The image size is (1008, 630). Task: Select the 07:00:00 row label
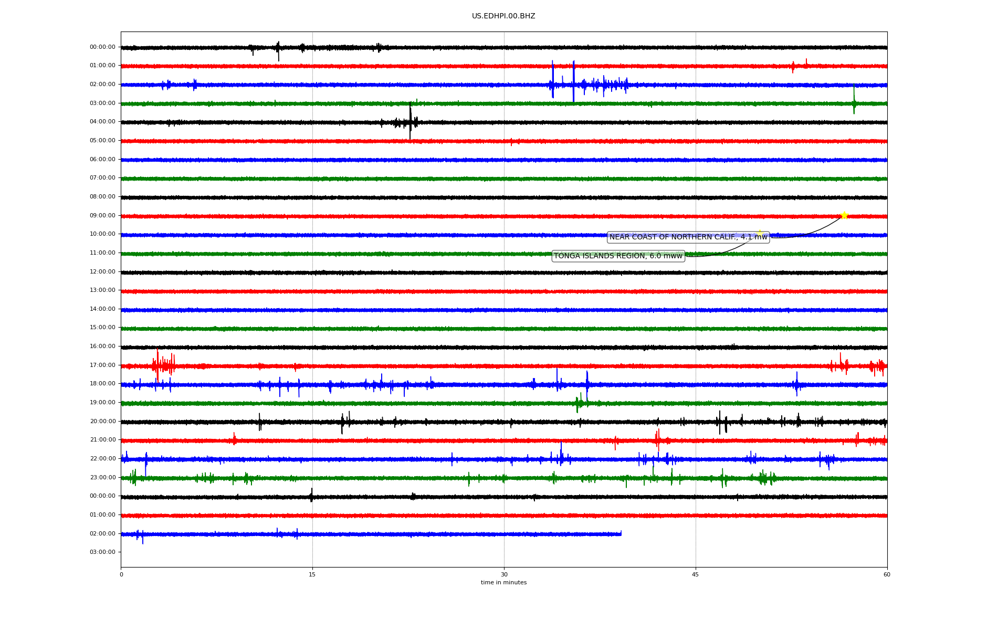tap(102, 178)
